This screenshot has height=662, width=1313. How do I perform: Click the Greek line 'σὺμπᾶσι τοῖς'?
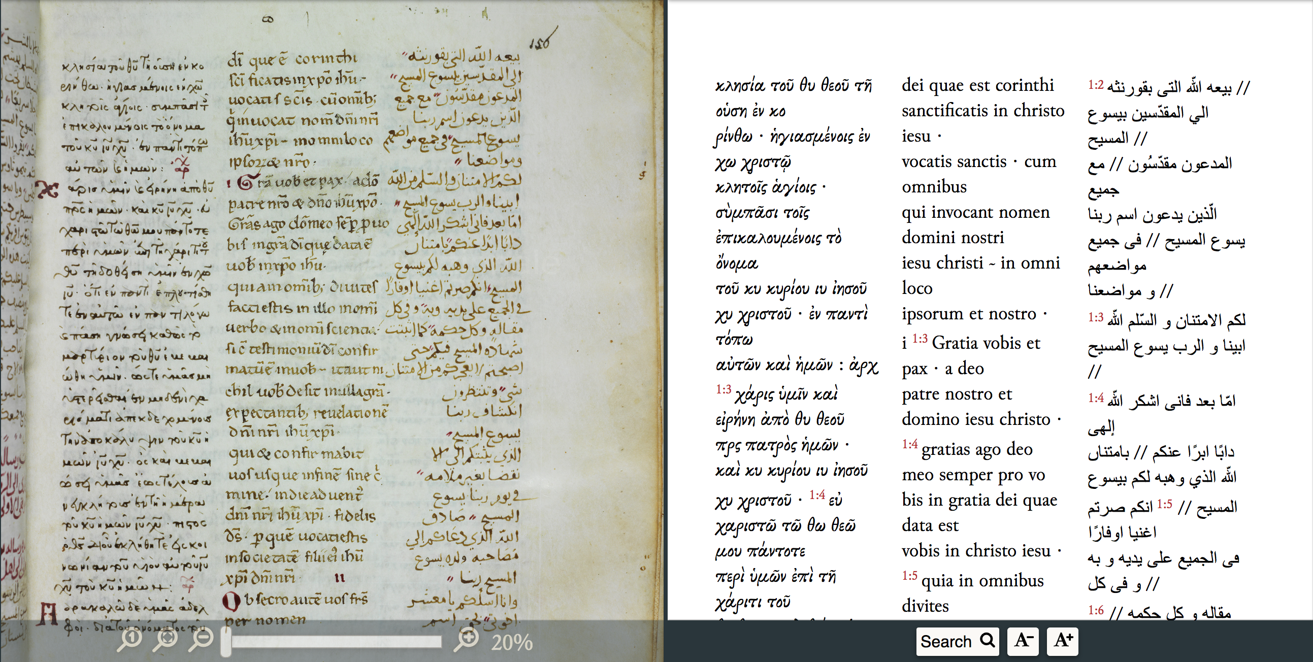point(763,212)
